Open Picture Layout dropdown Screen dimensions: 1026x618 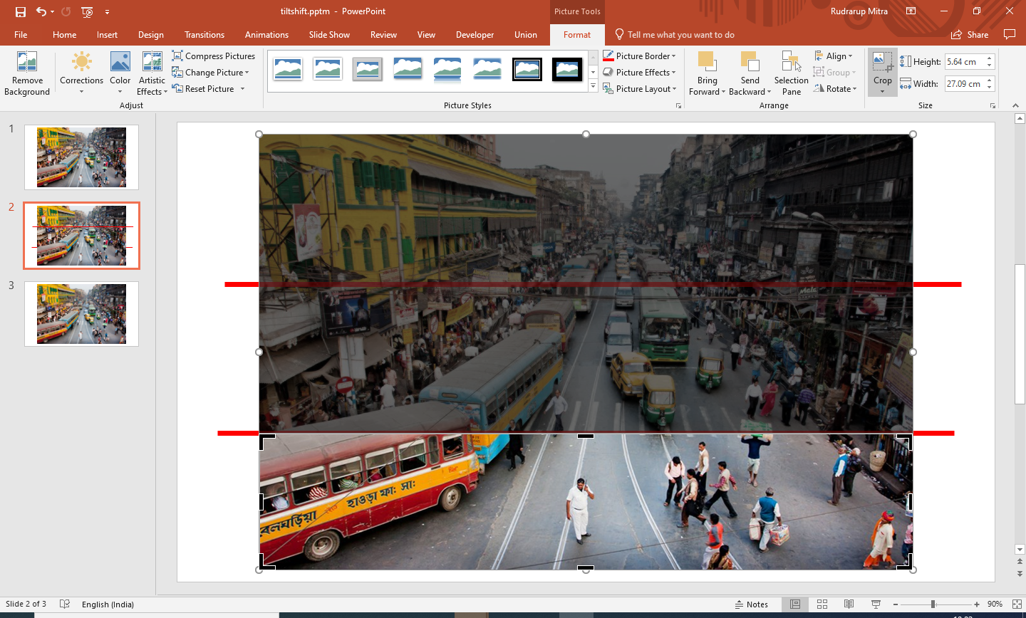[x=640, y=88]
